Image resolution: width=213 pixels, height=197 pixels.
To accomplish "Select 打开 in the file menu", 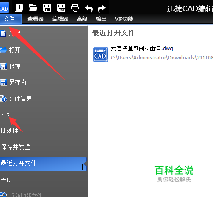I will click(14, 50).
